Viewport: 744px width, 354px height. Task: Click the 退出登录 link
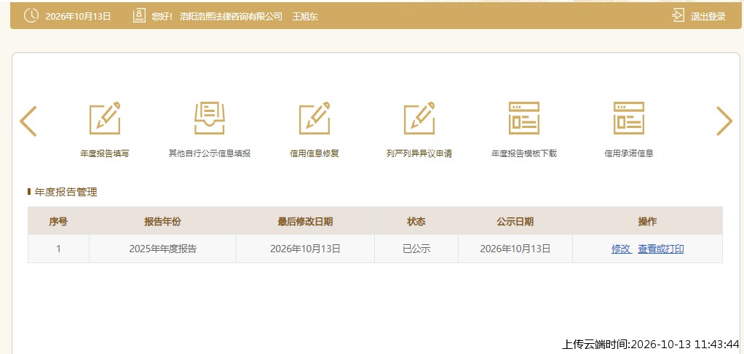(708, 17)
